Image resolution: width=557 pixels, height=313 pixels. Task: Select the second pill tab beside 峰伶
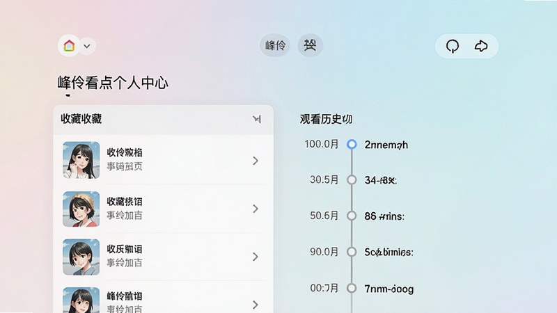[310, 45]
